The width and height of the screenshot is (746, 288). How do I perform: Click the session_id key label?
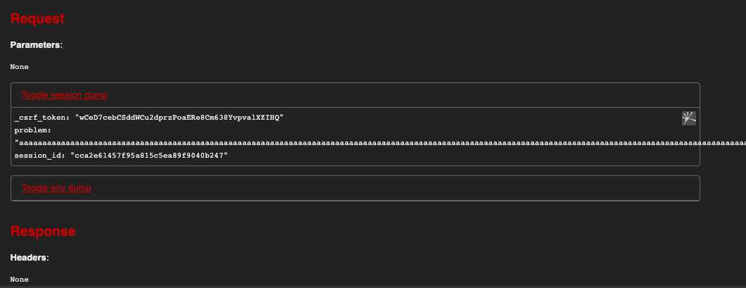click(x=40, y=155)
